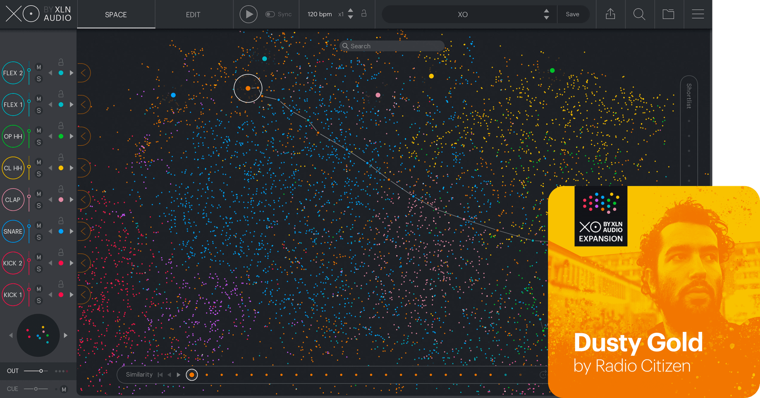Load previous sample for CLAP
Image resolution: width=760 pixels, height=398 pixels.
click(x=50, y=200)
